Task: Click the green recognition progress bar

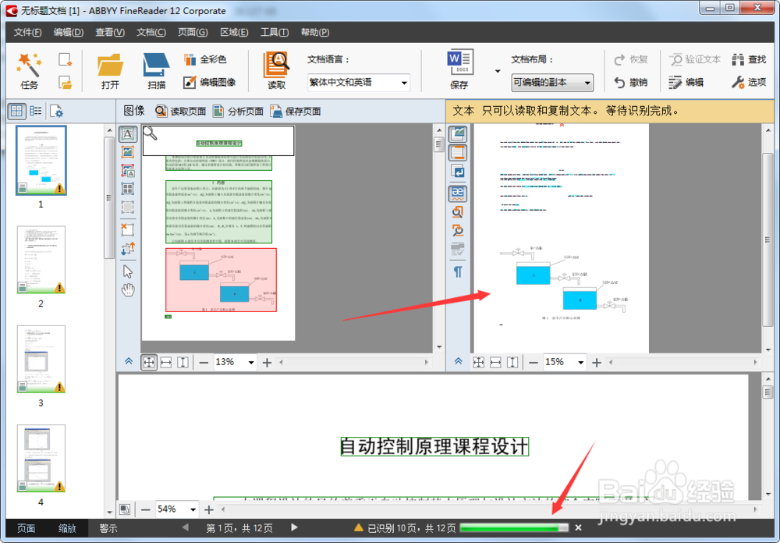Action: point(514,528)
